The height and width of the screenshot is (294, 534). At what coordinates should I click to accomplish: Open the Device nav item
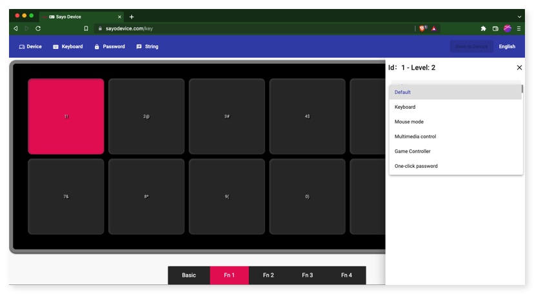tap(30, 46)
